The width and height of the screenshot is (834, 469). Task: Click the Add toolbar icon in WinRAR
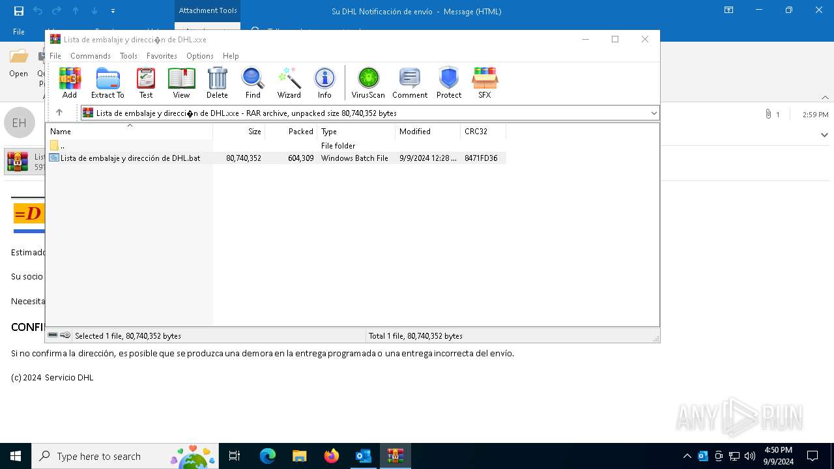[x=70, y=83]
